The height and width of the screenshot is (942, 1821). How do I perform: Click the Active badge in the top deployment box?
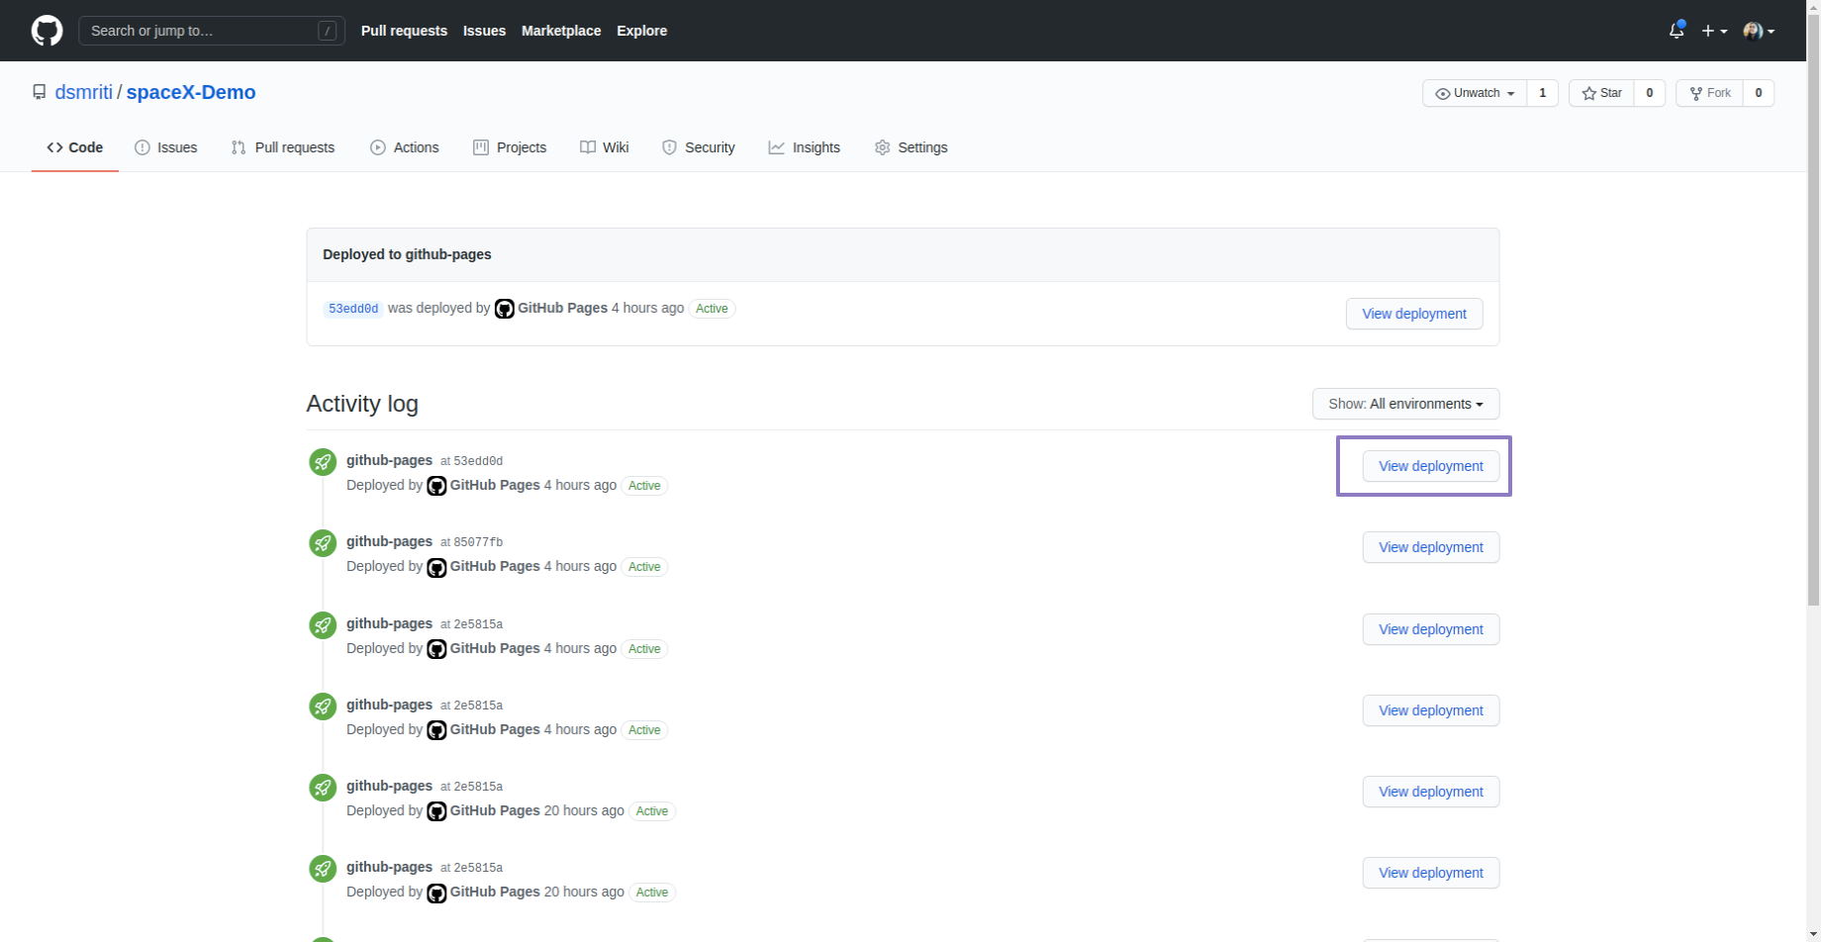pyautogui.click(x=712, y=309)
